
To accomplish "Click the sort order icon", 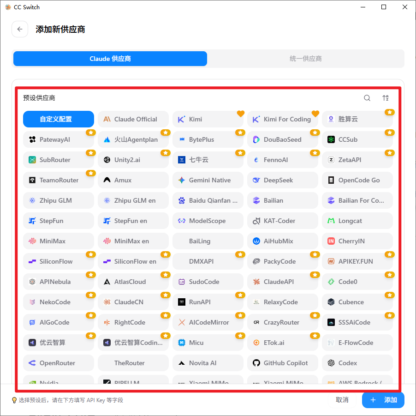I will (386, 98).
